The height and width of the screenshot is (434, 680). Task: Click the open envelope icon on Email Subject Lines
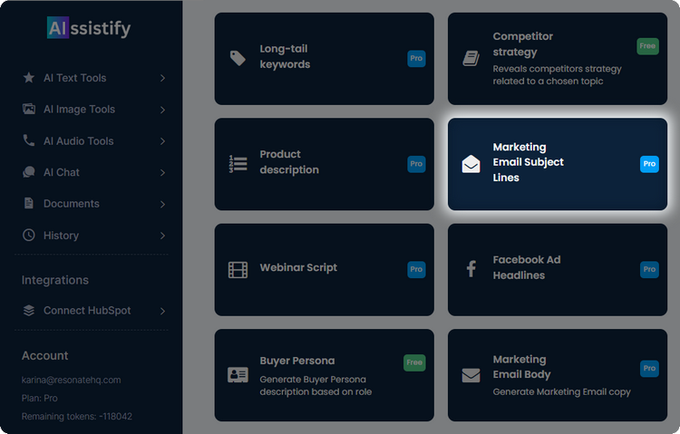click(471, 164)
